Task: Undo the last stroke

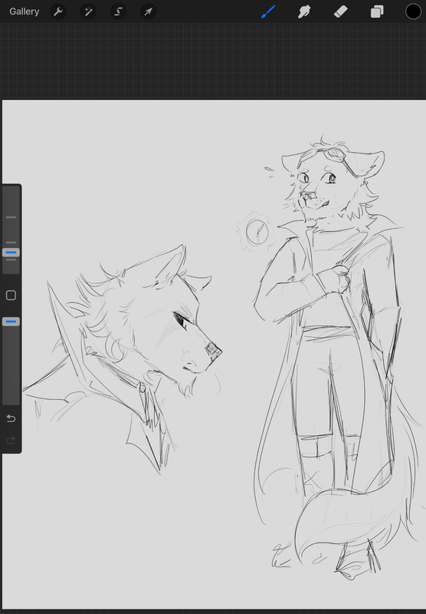Action: [11, 418]
